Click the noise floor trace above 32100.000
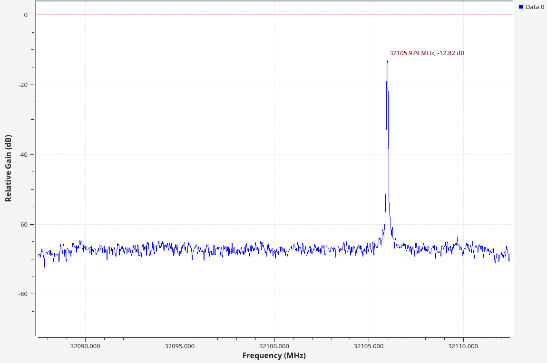Screen dimensions: 547x363 pos(274,250)
